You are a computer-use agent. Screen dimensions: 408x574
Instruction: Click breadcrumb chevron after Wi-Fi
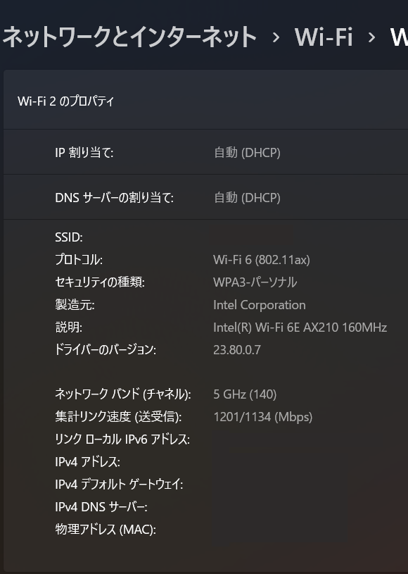click(x=372, y=37)
